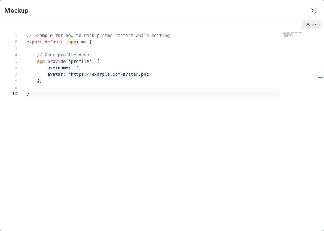
Task: Click the Save button
Action: 311,25
